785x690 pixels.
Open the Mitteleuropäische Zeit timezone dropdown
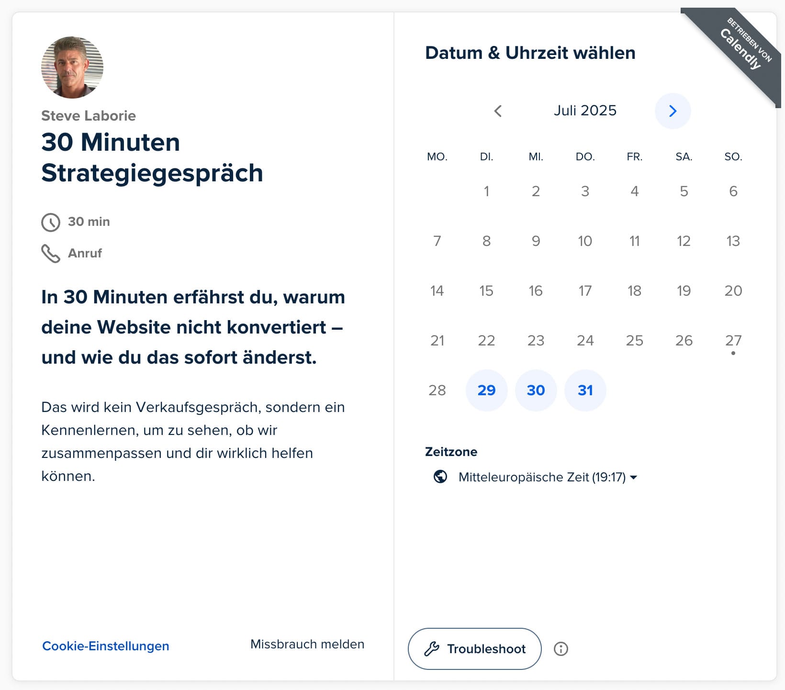[542, 477]
